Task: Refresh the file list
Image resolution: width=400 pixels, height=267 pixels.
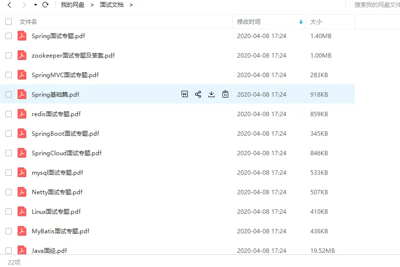Action: pos(45,5)
